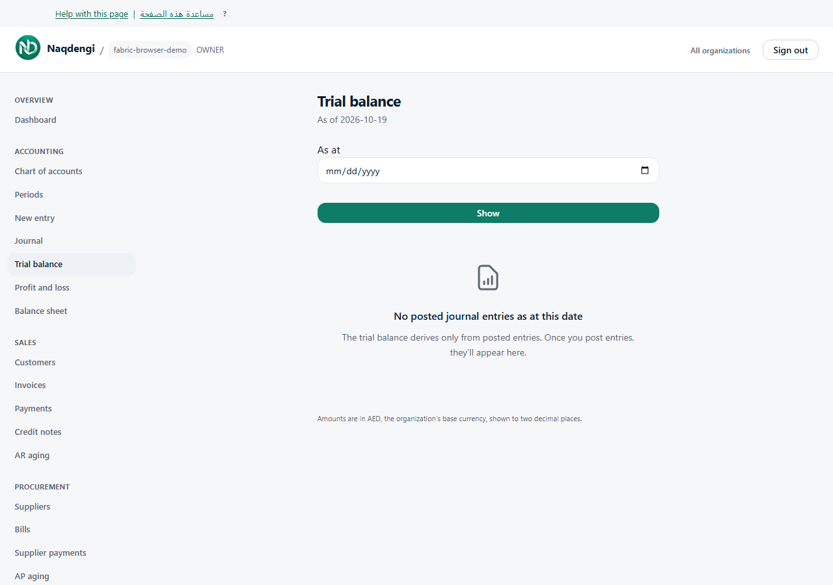The height and width of the screenshot is (585, 833).
Task: Open Periods in the sidebar
Action: pos(29,194)
